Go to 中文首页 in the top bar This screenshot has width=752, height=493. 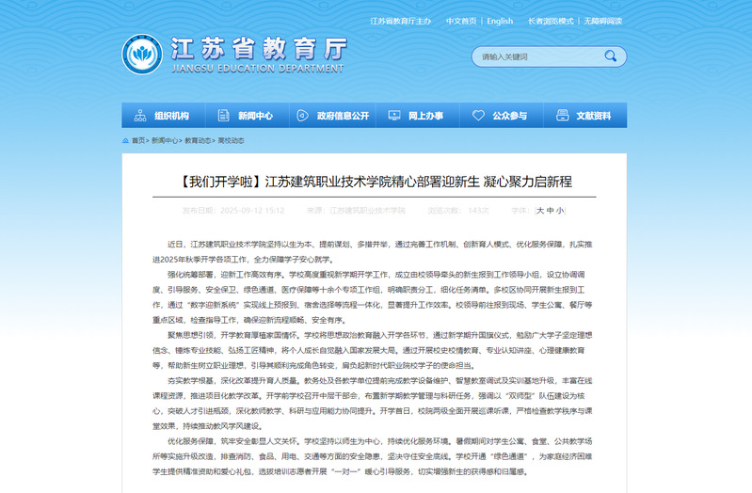point(461,21)
